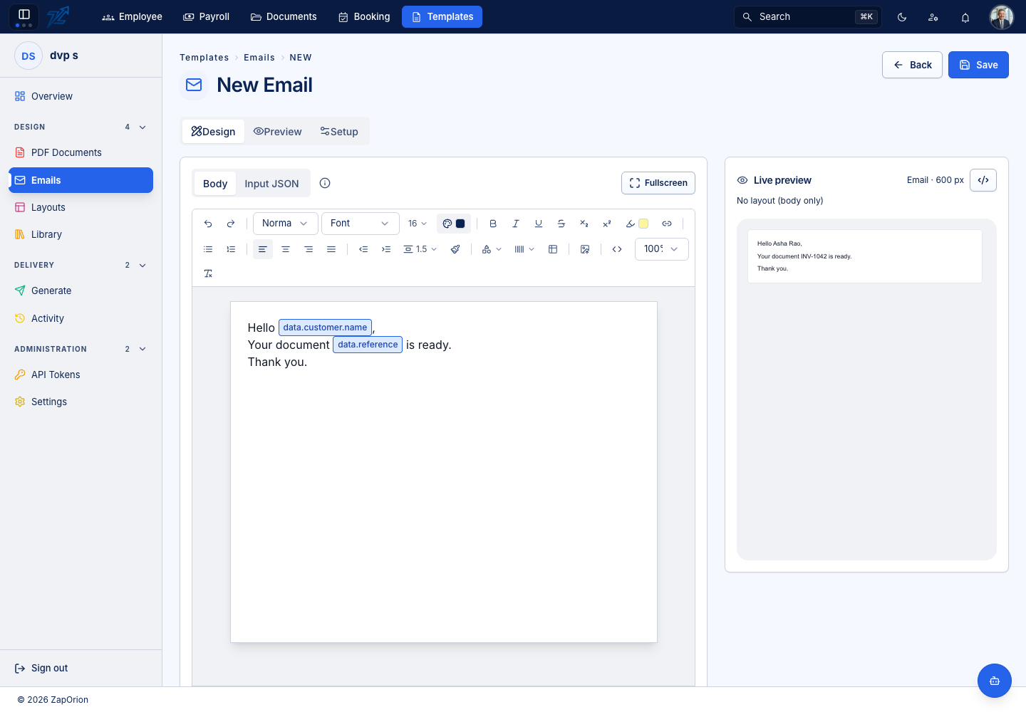Toggle underline formatting
The height and width of the screenshot is (712, 1026).
pos(539,224)
